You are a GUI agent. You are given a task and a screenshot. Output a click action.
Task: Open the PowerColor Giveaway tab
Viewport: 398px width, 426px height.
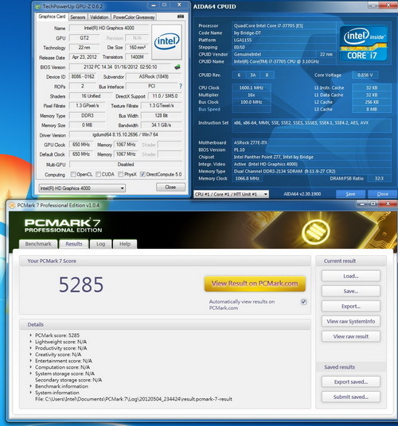point(134,17)
